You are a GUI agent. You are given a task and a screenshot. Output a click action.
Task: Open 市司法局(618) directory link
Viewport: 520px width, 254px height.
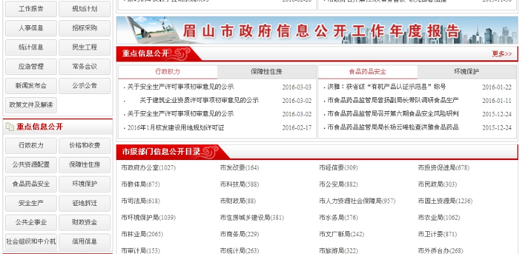141,201
